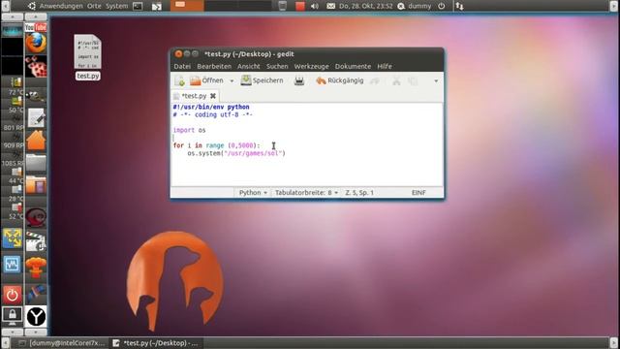Screen dimensions: 620x349
Task: Launch YouTube from the dock
Action: click(36, 27)
